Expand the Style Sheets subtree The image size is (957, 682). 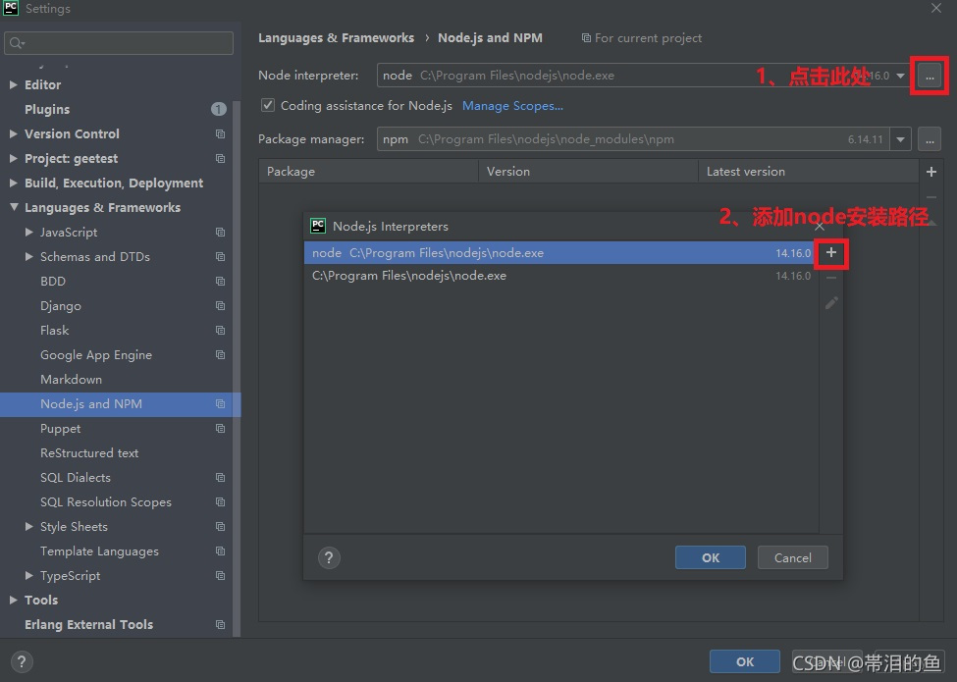(x=28, y=526)
